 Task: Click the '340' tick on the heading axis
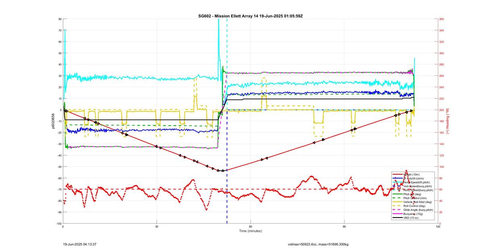point(442,30)
